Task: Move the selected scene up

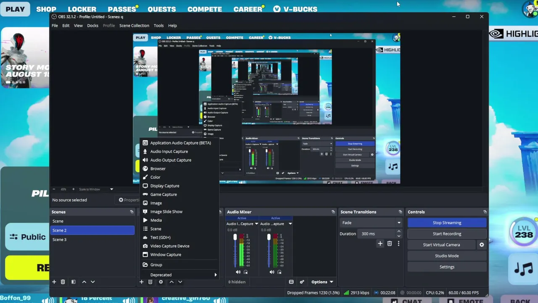Action: 84,282
